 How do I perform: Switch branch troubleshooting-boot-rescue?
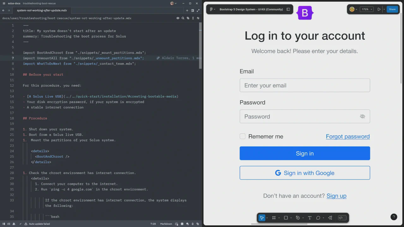pos(39,3)
